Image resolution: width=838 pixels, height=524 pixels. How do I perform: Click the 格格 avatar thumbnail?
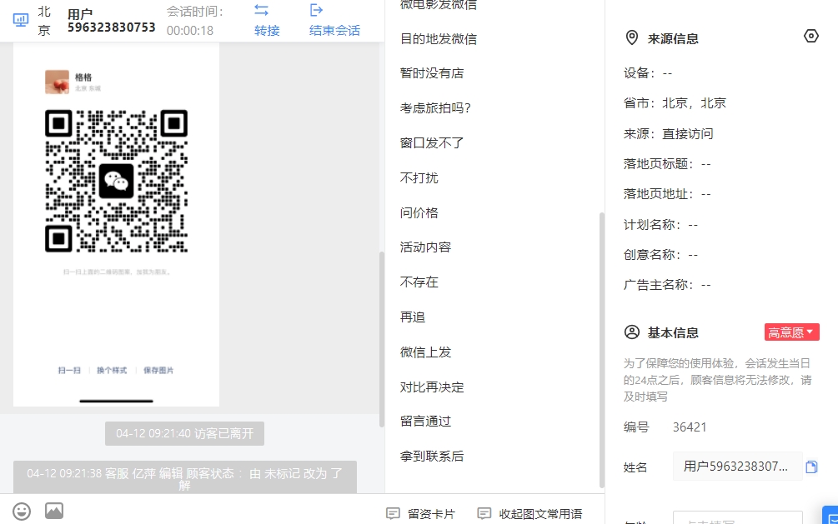coord(58,82)
